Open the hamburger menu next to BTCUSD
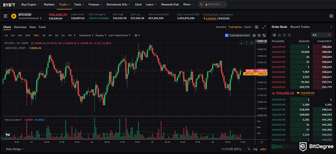336x154 pixels. 6,16
